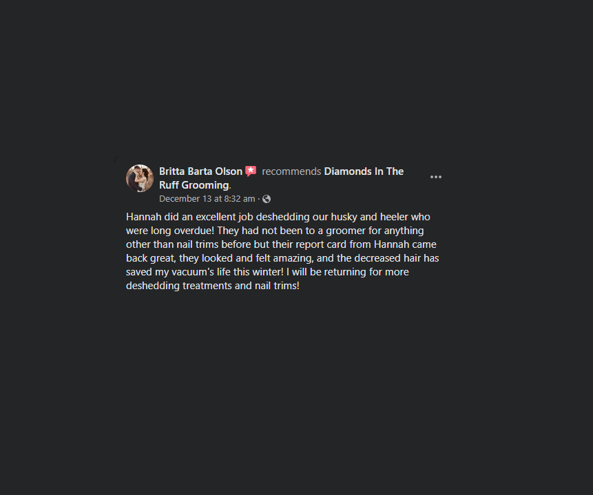Visit the Diamonds In The Ruff Grooming page
Viewport: 593px width, 495px height.
pos(364,171)
